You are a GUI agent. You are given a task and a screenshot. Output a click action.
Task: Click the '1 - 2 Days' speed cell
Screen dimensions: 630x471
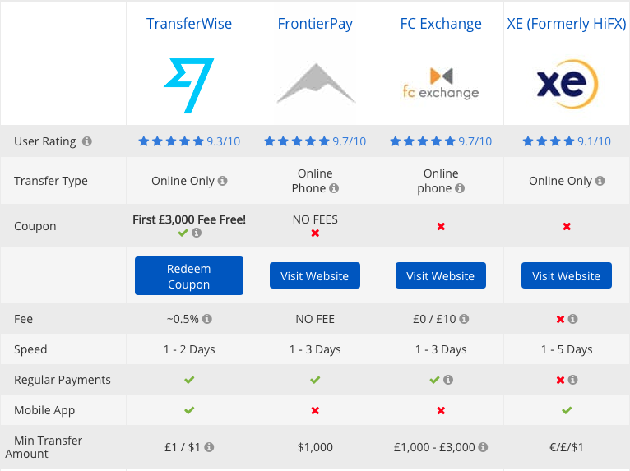pos(189,349)
